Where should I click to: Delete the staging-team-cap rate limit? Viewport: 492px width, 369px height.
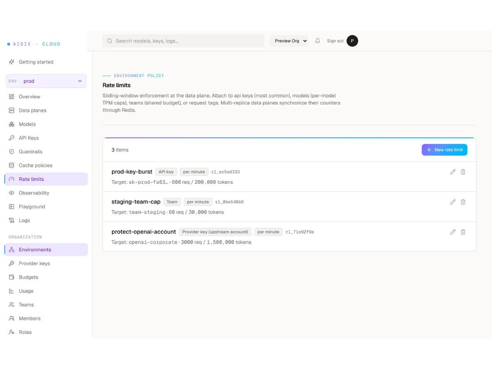pyautogui.click(x=463, y=202)
